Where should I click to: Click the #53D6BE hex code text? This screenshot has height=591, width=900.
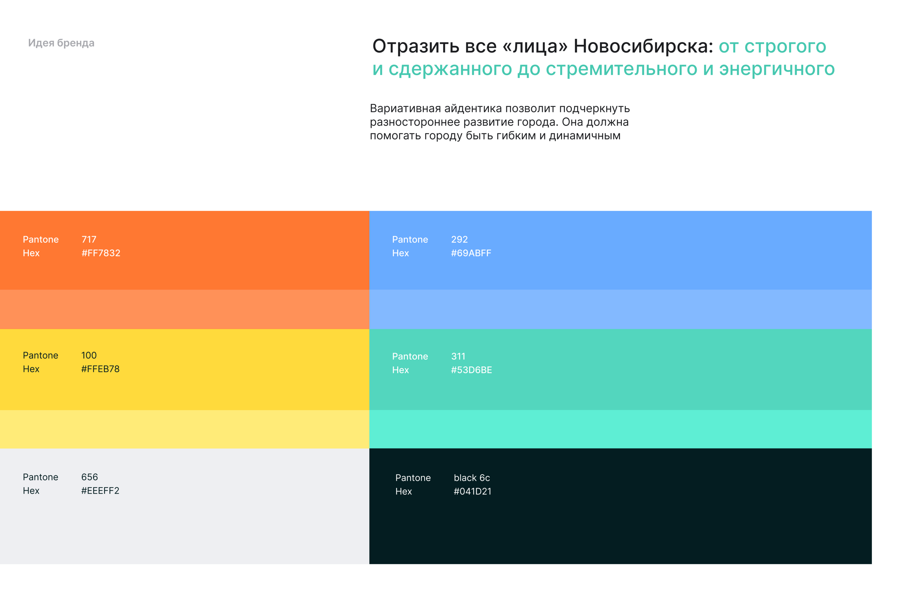click(471, 370)
